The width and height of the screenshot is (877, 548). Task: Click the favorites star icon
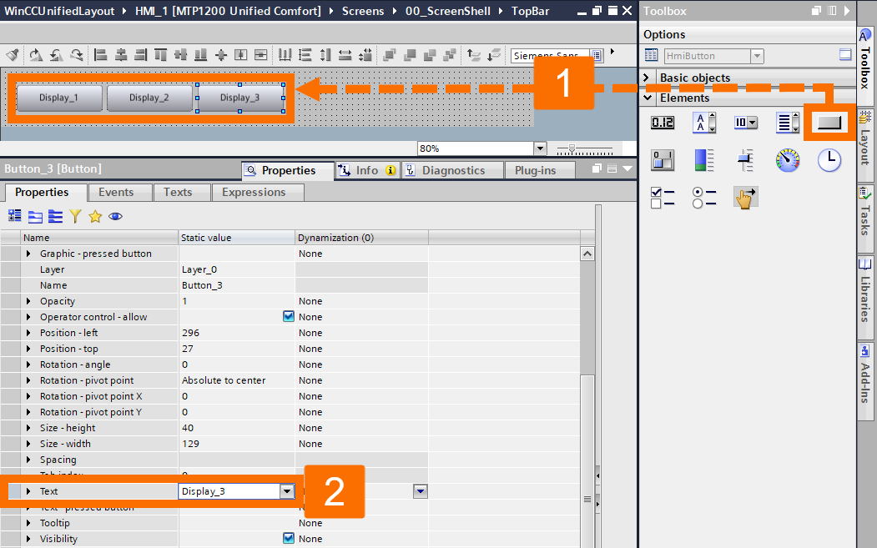click(x=95, y=216)
